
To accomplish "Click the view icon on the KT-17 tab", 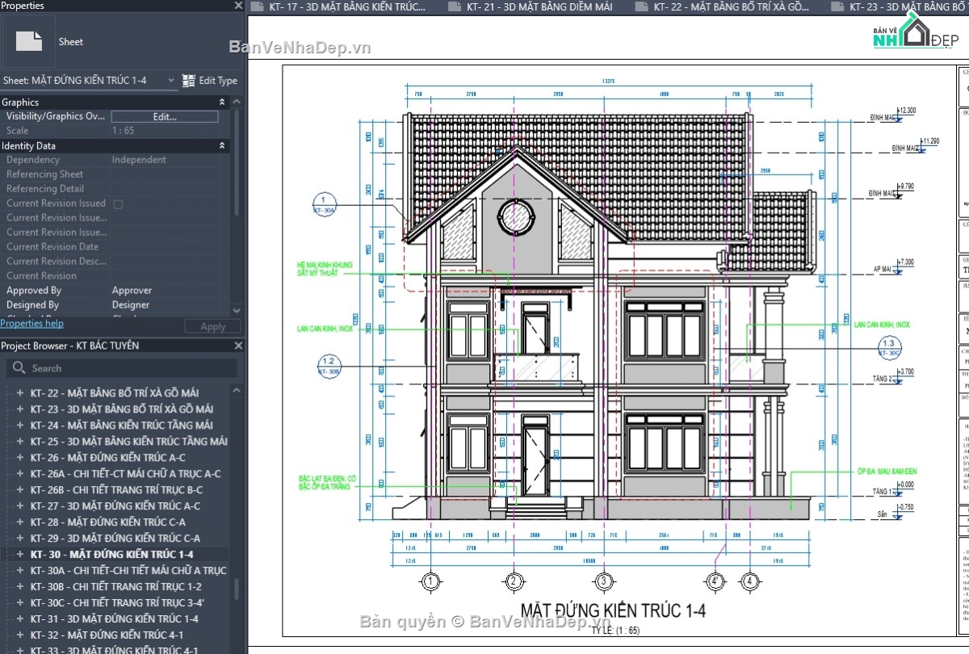I will (258, 7).
